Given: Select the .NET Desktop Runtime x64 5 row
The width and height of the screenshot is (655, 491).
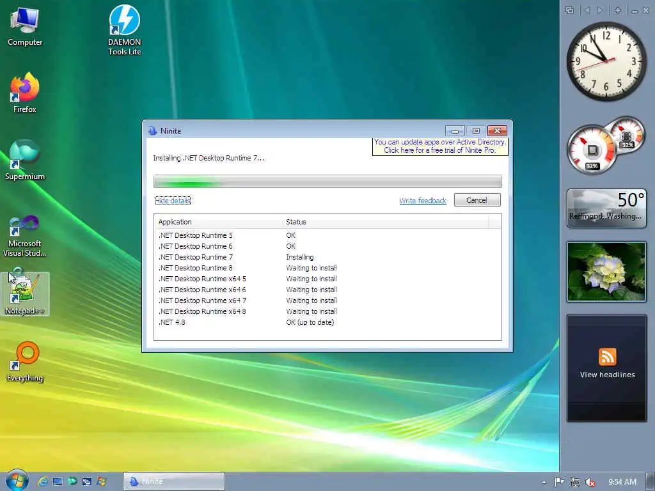Looking at the screenshot, I should [x=327, y=279].
